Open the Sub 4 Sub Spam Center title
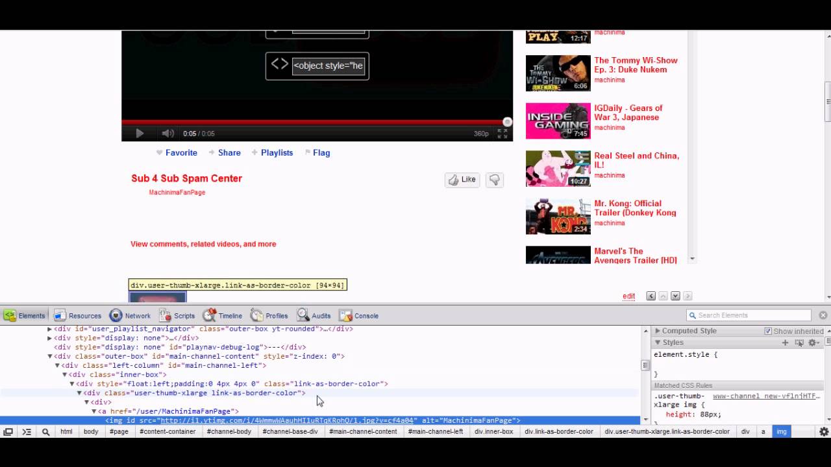The image size is (831, 467). point(186,178)
